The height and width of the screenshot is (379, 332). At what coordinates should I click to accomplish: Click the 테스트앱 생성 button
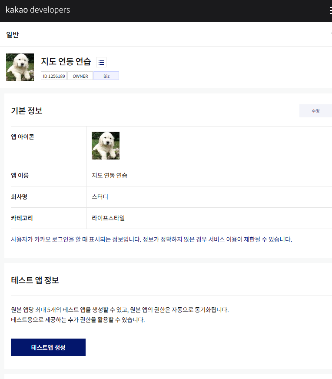48,347
